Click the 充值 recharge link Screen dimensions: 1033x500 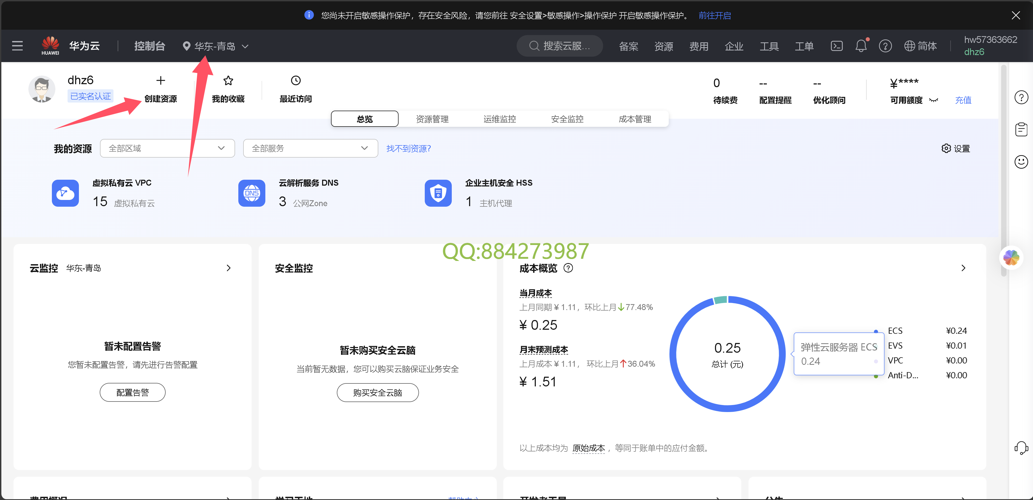pos(963,100)
